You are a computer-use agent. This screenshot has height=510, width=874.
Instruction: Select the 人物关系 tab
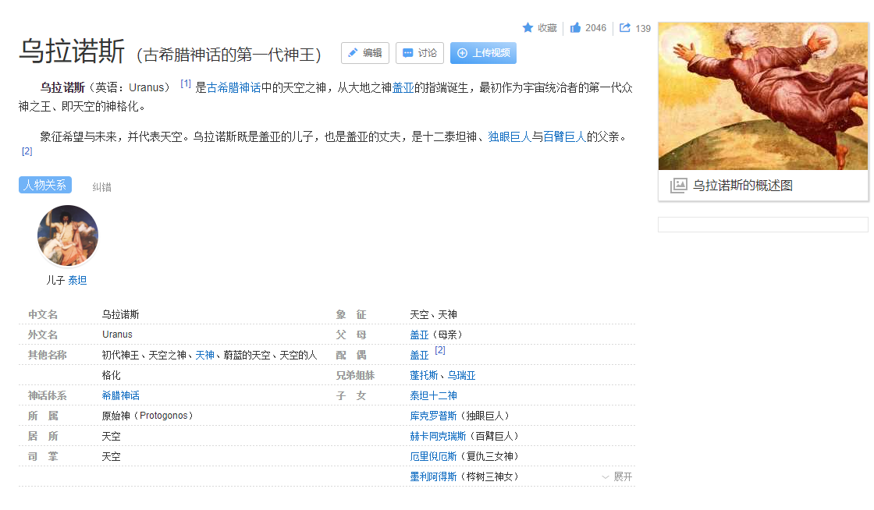pos(45,185)
